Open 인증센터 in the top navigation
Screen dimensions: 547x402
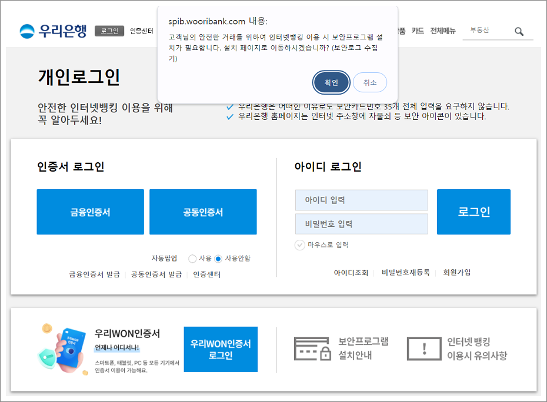click(x=142, y=31)
